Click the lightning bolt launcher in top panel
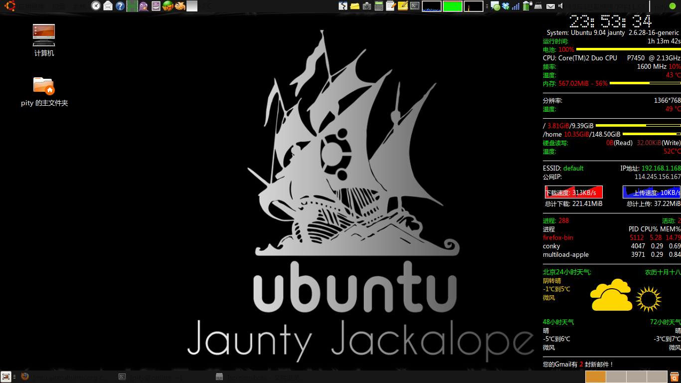Viewport: 681px width, 383px height. 343,6
